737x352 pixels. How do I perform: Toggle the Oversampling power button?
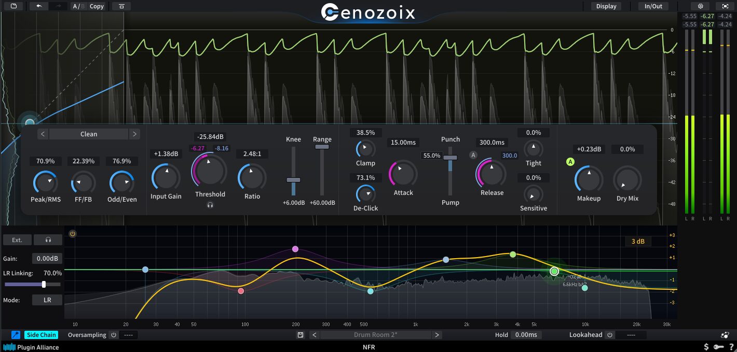tap(114, 335)
